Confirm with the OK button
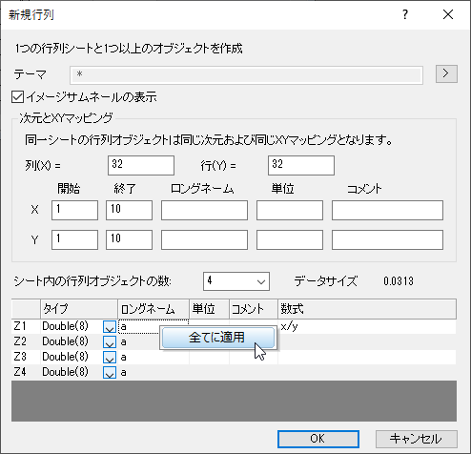The image size is (471, 454). coord(318,439)
